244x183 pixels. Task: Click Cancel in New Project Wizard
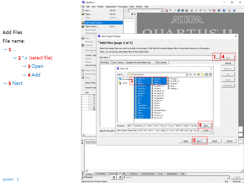[x=229, y=141]
